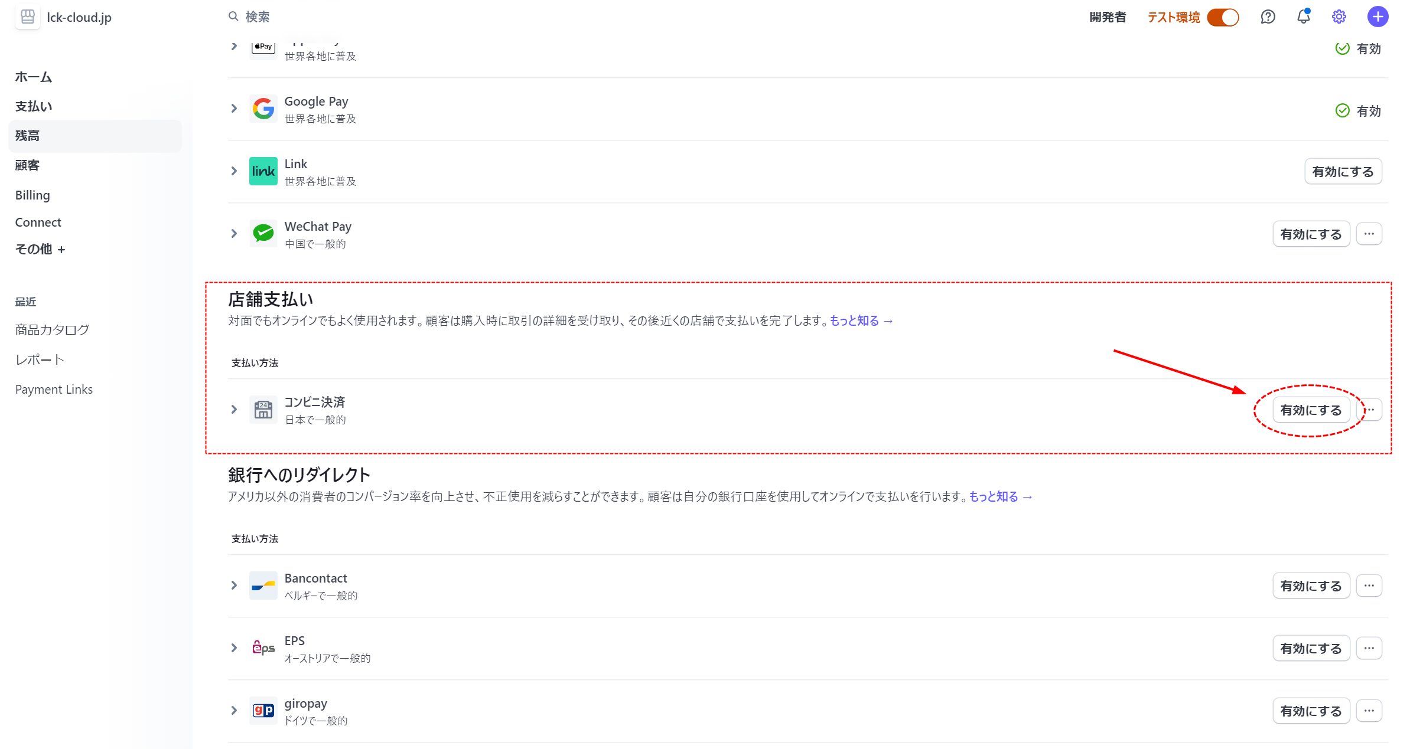Open more options for EPS
This screenshot has width=1410, height=749.
(x=1369, y=649)
